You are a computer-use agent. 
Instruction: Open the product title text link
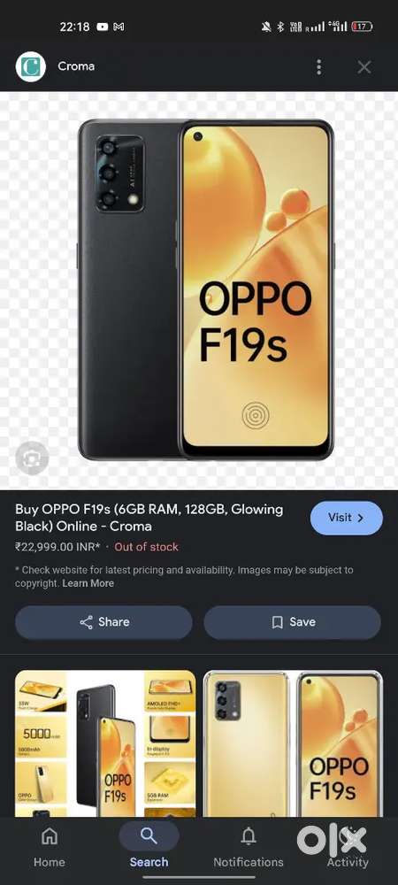click(149, 518)
